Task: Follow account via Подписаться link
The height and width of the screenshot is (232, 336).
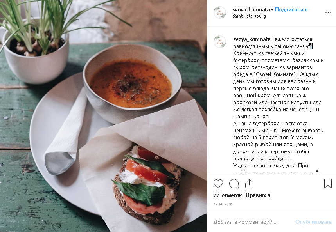Action: pos(291,10)
